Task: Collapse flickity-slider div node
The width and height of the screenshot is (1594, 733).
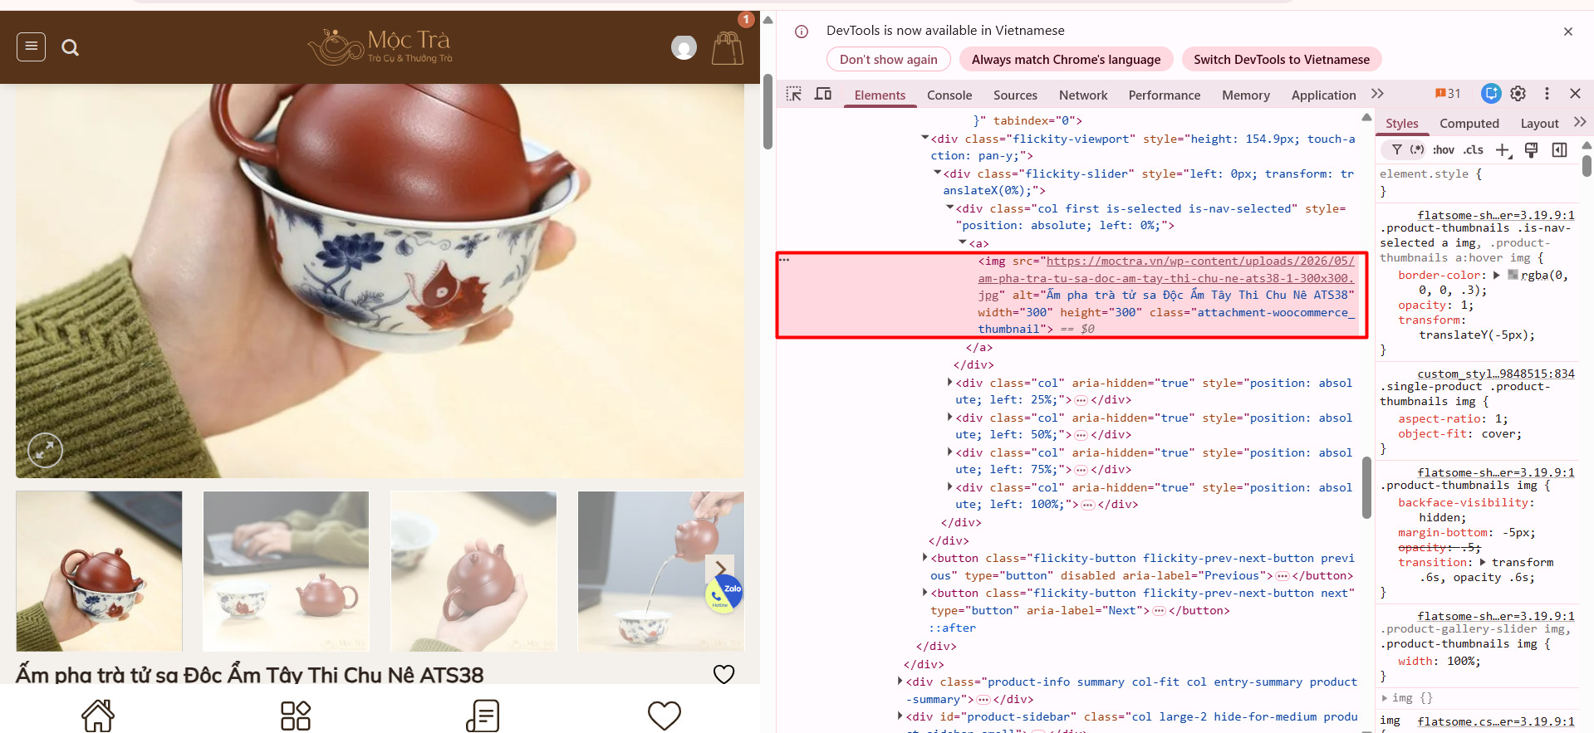Action: click(x=937, y=173)
